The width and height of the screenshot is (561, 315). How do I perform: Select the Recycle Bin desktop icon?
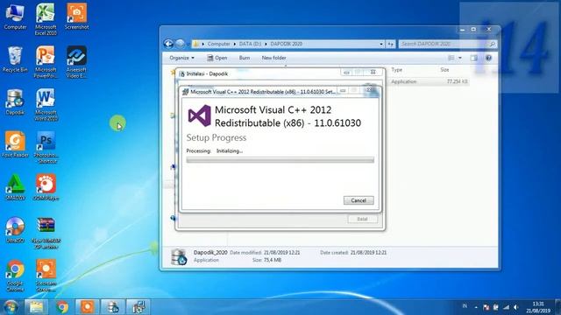point(15,59)
